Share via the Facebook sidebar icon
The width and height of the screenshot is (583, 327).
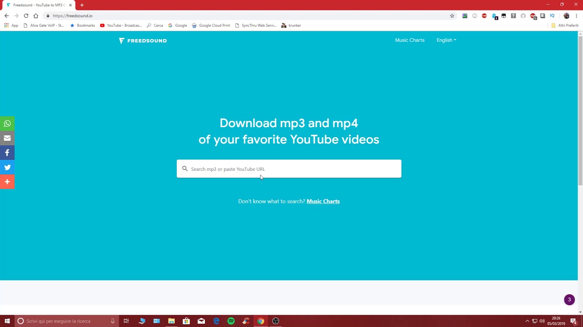tap(7, 153)
